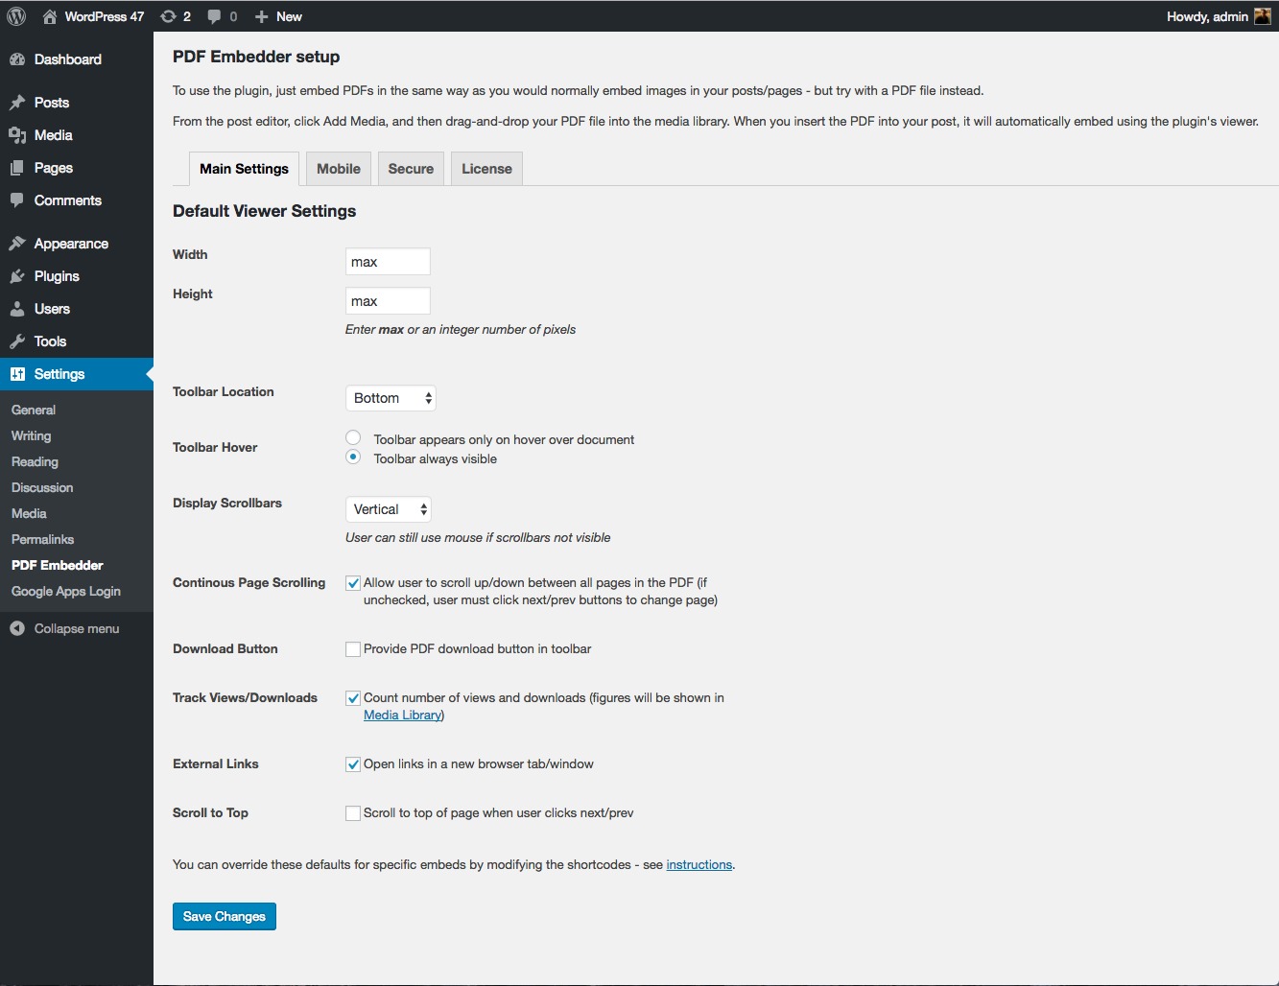Switch to the License tab
This screenshot has width=1279, height=986.
(486, 169)
